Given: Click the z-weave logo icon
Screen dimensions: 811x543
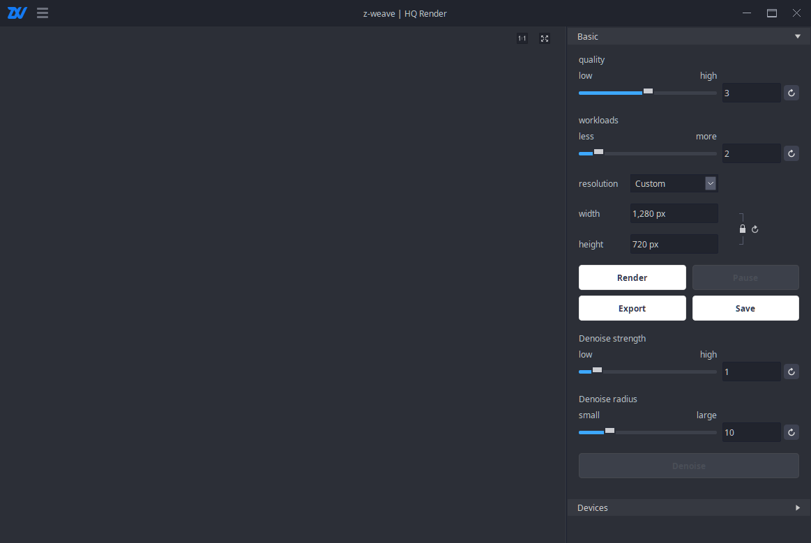Looking at the screenshot, I should click(x=17, y=13).
